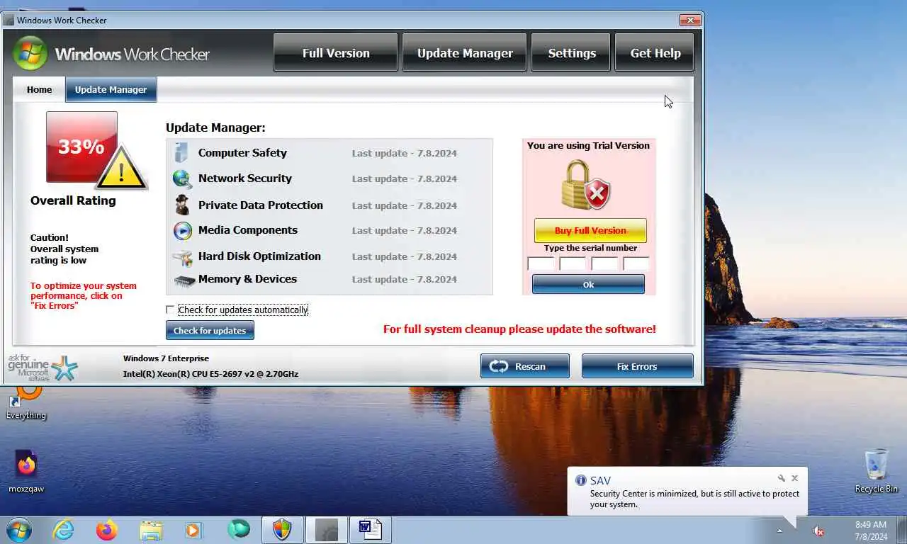This screenshot has height=544, width=907.
Task: Launch Firefox from the taskbar
Action: pyautogui.click(x=107, y=530)
